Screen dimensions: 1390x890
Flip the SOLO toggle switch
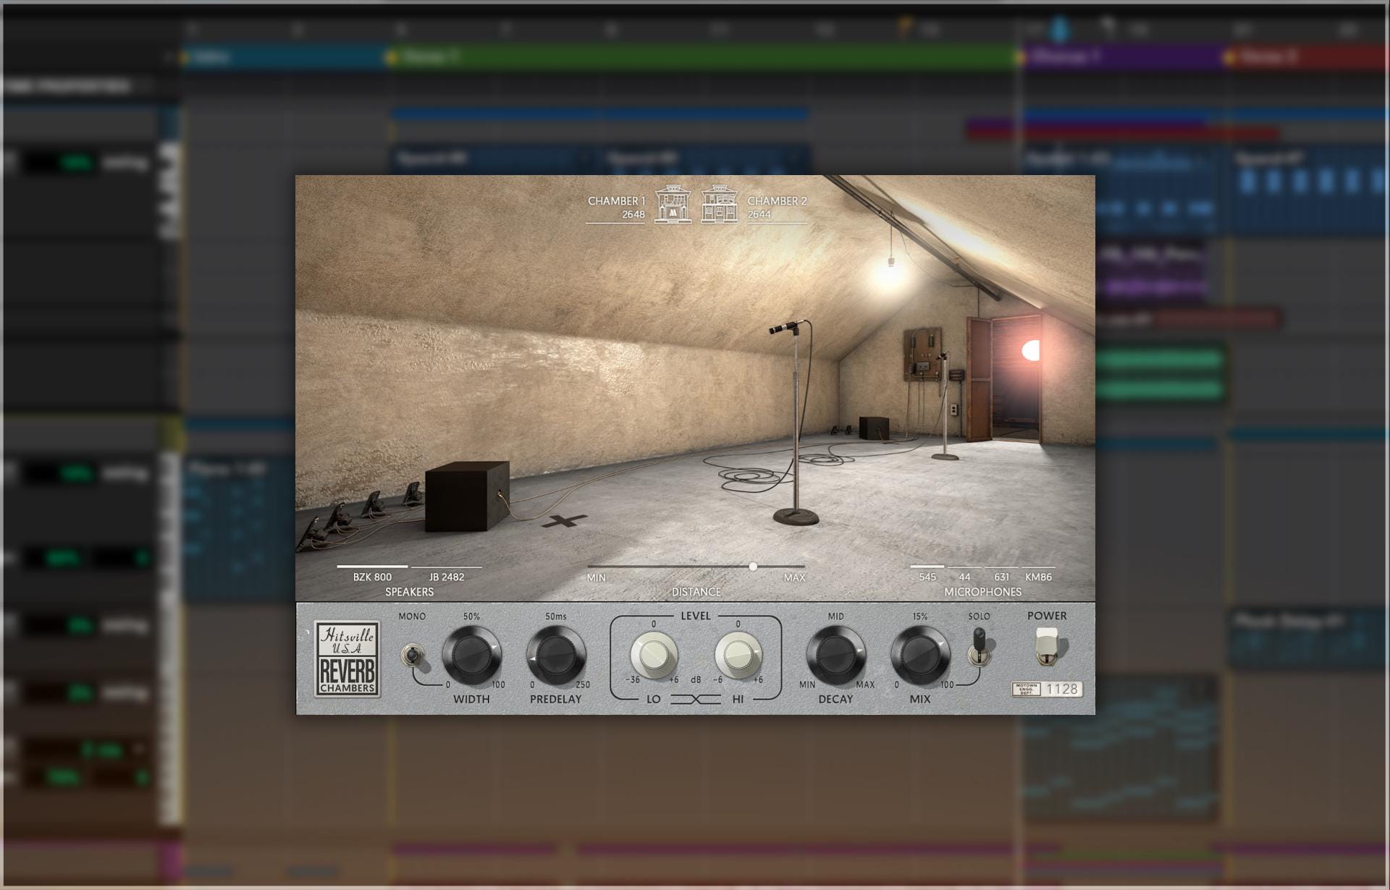coord(979,646)
